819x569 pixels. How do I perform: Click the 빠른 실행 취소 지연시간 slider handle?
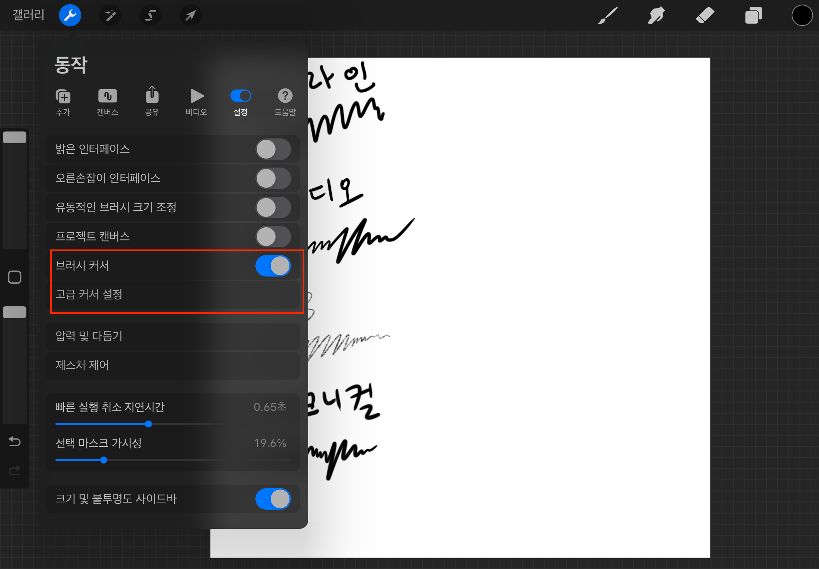click(148, 424)
